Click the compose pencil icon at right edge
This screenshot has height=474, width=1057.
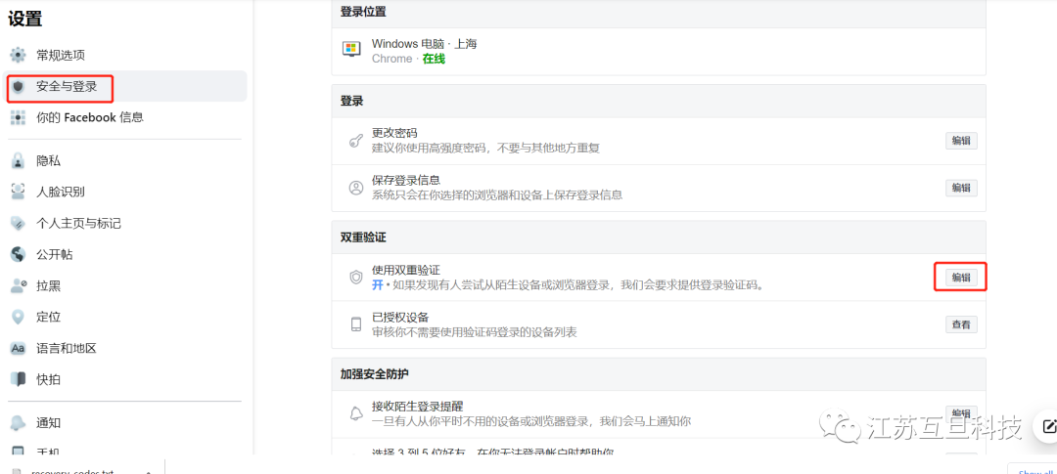point(1049,426)
